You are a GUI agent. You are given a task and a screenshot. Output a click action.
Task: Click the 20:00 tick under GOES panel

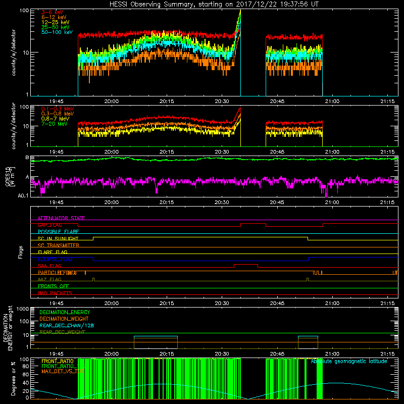tap(112, 203)
